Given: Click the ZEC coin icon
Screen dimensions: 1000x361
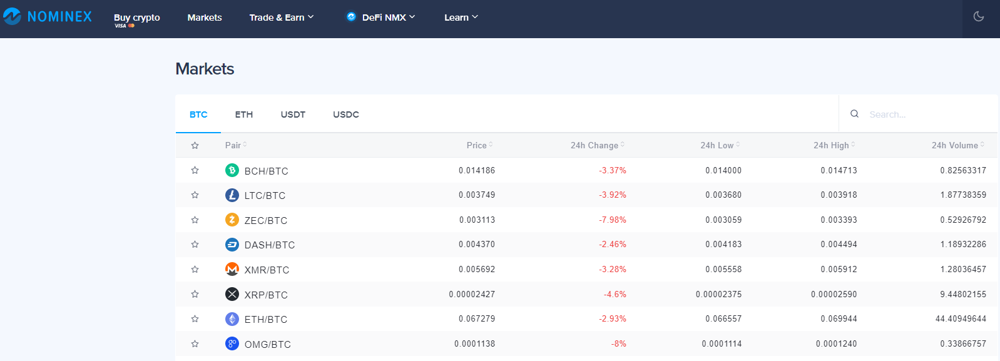Looking at the screenshot, I should click(232, 220).
